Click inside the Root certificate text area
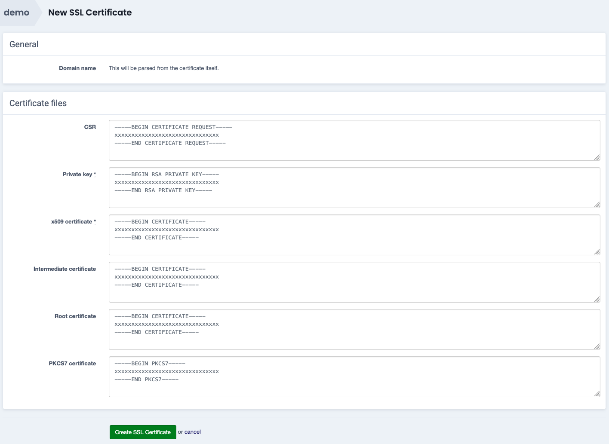Viewport: 609px width, 444px height. pyautogui.click(x=354, y=329)
